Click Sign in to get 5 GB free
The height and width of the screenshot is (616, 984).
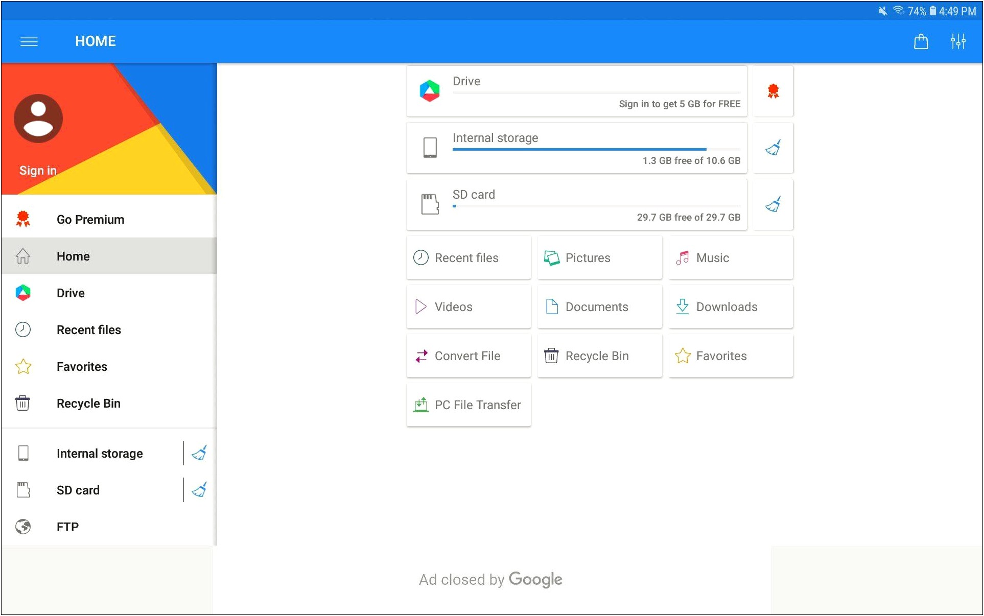point(678,104)
